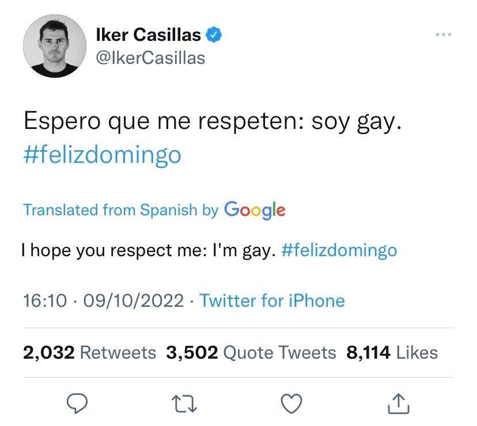
Task: Click the 16:10 · 09/10/2022 timestamp
Action: coord(104,301)
